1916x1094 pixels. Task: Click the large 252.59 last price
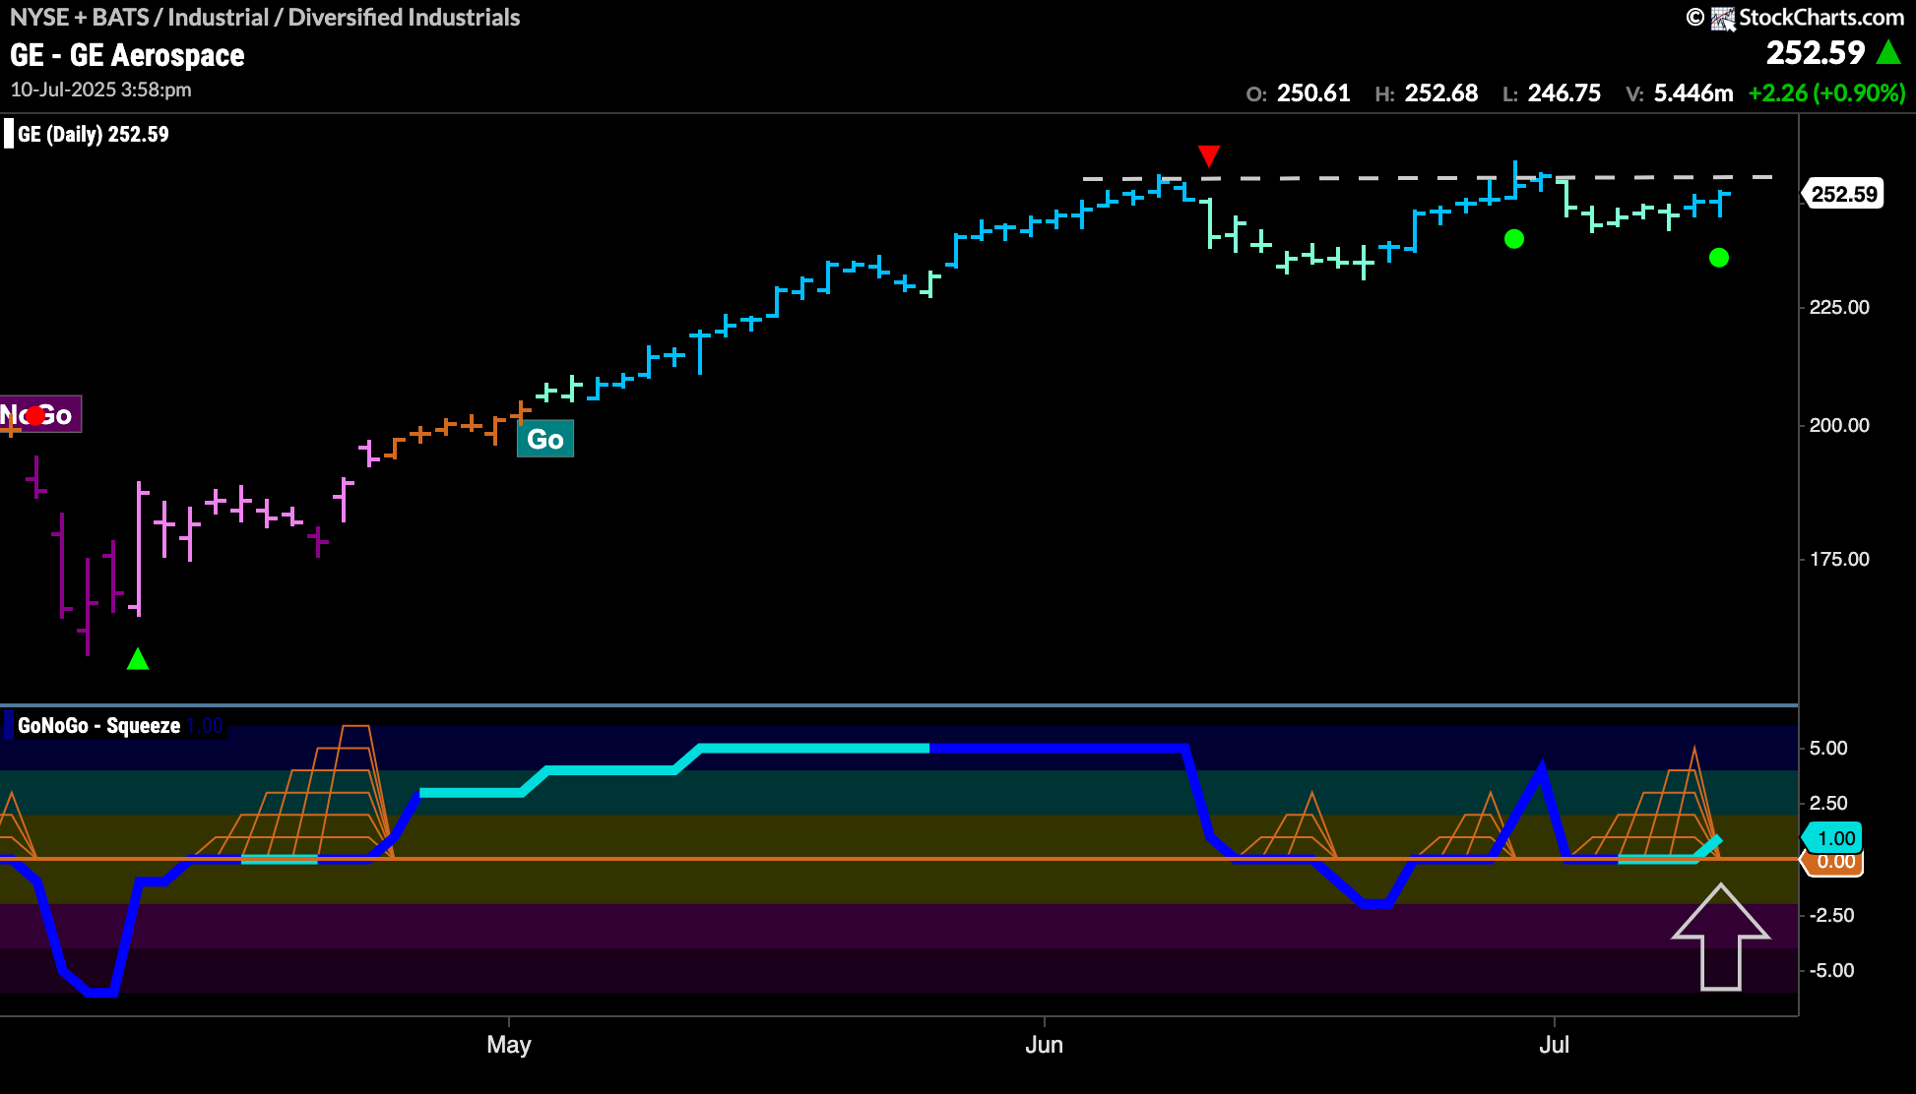[1816, 52]
